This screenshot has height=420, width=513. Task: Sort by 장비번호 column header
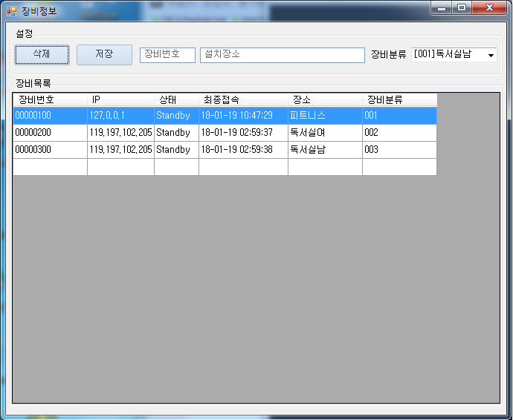pos(50,99)
